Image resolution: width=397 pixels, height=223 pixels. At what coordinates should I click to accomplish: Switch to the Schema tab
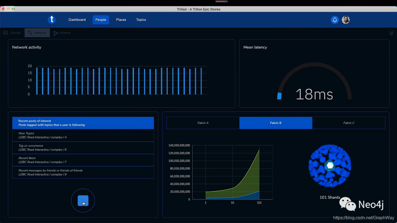click(62, 33)
